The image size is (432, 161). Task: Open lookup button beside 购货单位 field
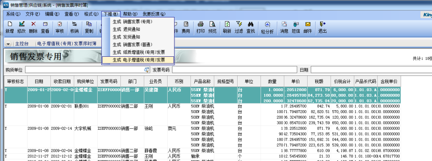[146, 70]
